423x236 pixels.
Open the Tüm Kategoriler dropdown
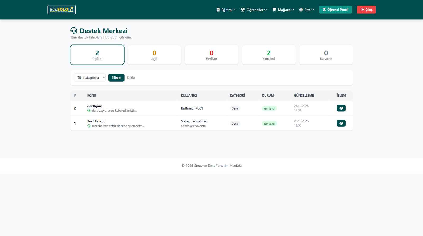click(90, 78)
